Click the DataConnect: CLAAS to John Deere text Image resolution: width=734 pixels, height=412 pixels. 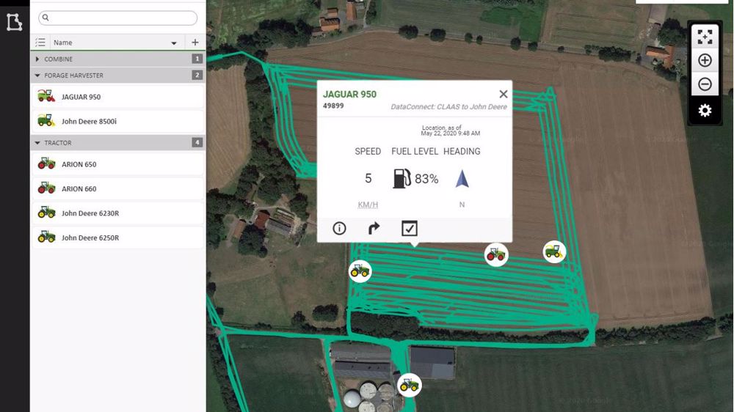pyautogui.click(x=448, y=106)
